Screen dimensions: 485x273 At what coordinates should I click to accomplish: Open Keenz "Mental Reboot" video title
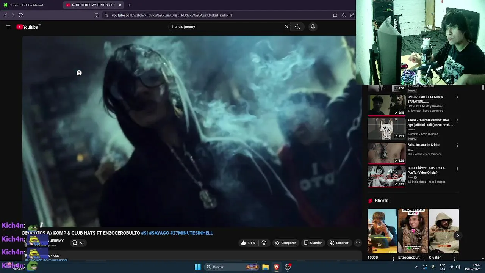tap(430, 122)
